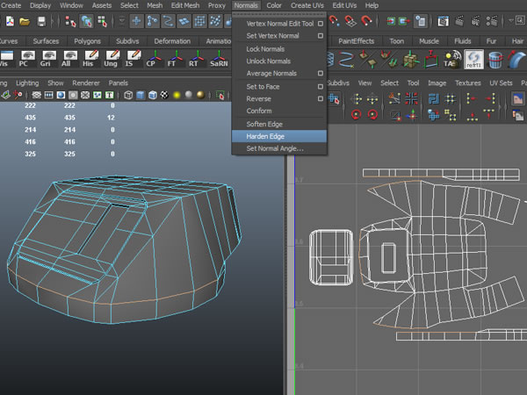The image size is (527, 395).
Task: Toggle textured display checker icon
Action: (164, 96)
